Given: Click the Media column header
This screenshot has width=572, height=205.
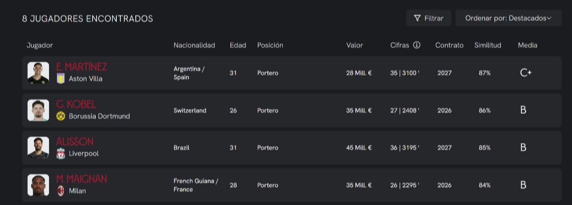Looking at the screenshot, I should [x=528, y=45].
